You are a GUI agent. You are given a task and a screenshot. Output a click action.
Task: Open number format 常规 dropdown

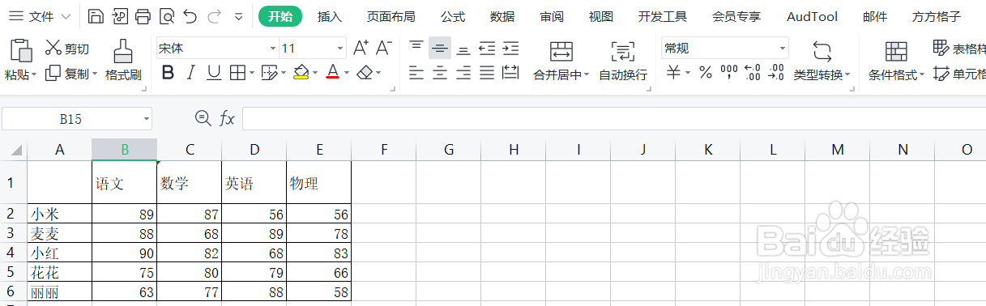[x=782, y=49]
